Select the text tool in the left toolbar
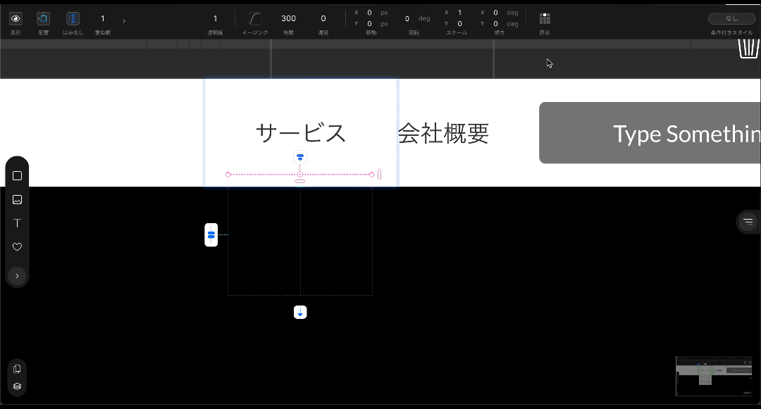This screenshot has height=409, width=761. [17, 223]
